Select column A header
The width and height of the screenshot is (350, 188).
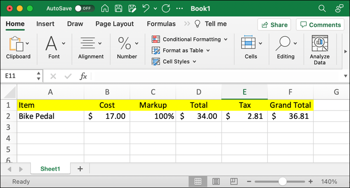coord(50,92)
